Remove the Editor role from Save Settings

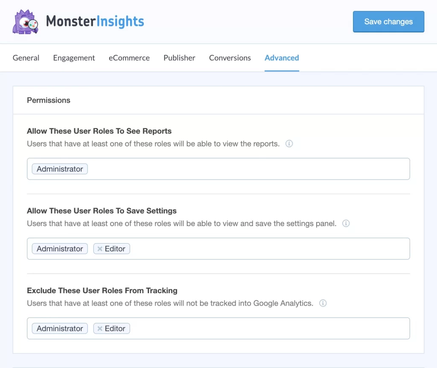pyautogui.click(x=100, y=248)
